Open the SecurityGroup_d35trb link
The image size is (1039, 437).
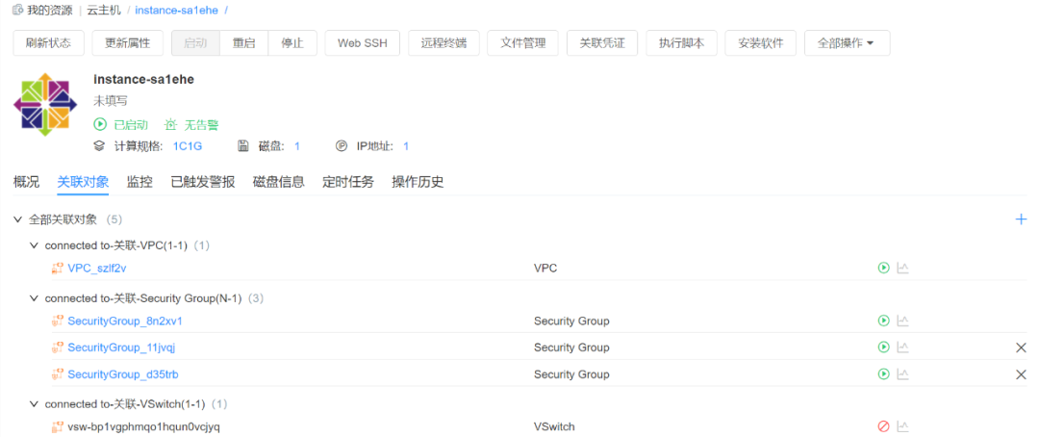click(x=123, y=374)
